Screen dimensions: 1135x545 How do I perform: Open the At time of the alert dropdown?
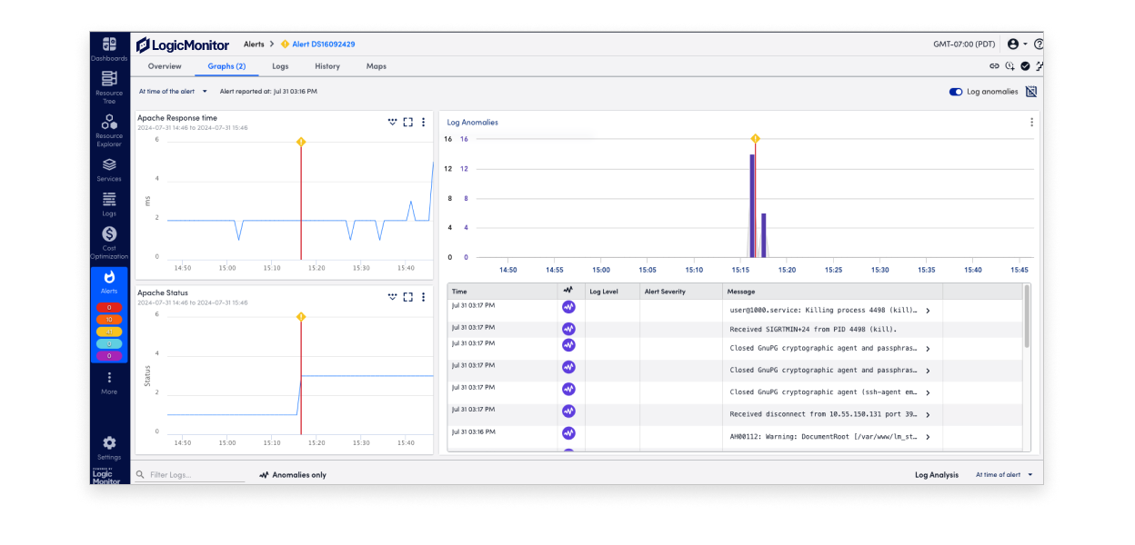click(x=172, y=91)
